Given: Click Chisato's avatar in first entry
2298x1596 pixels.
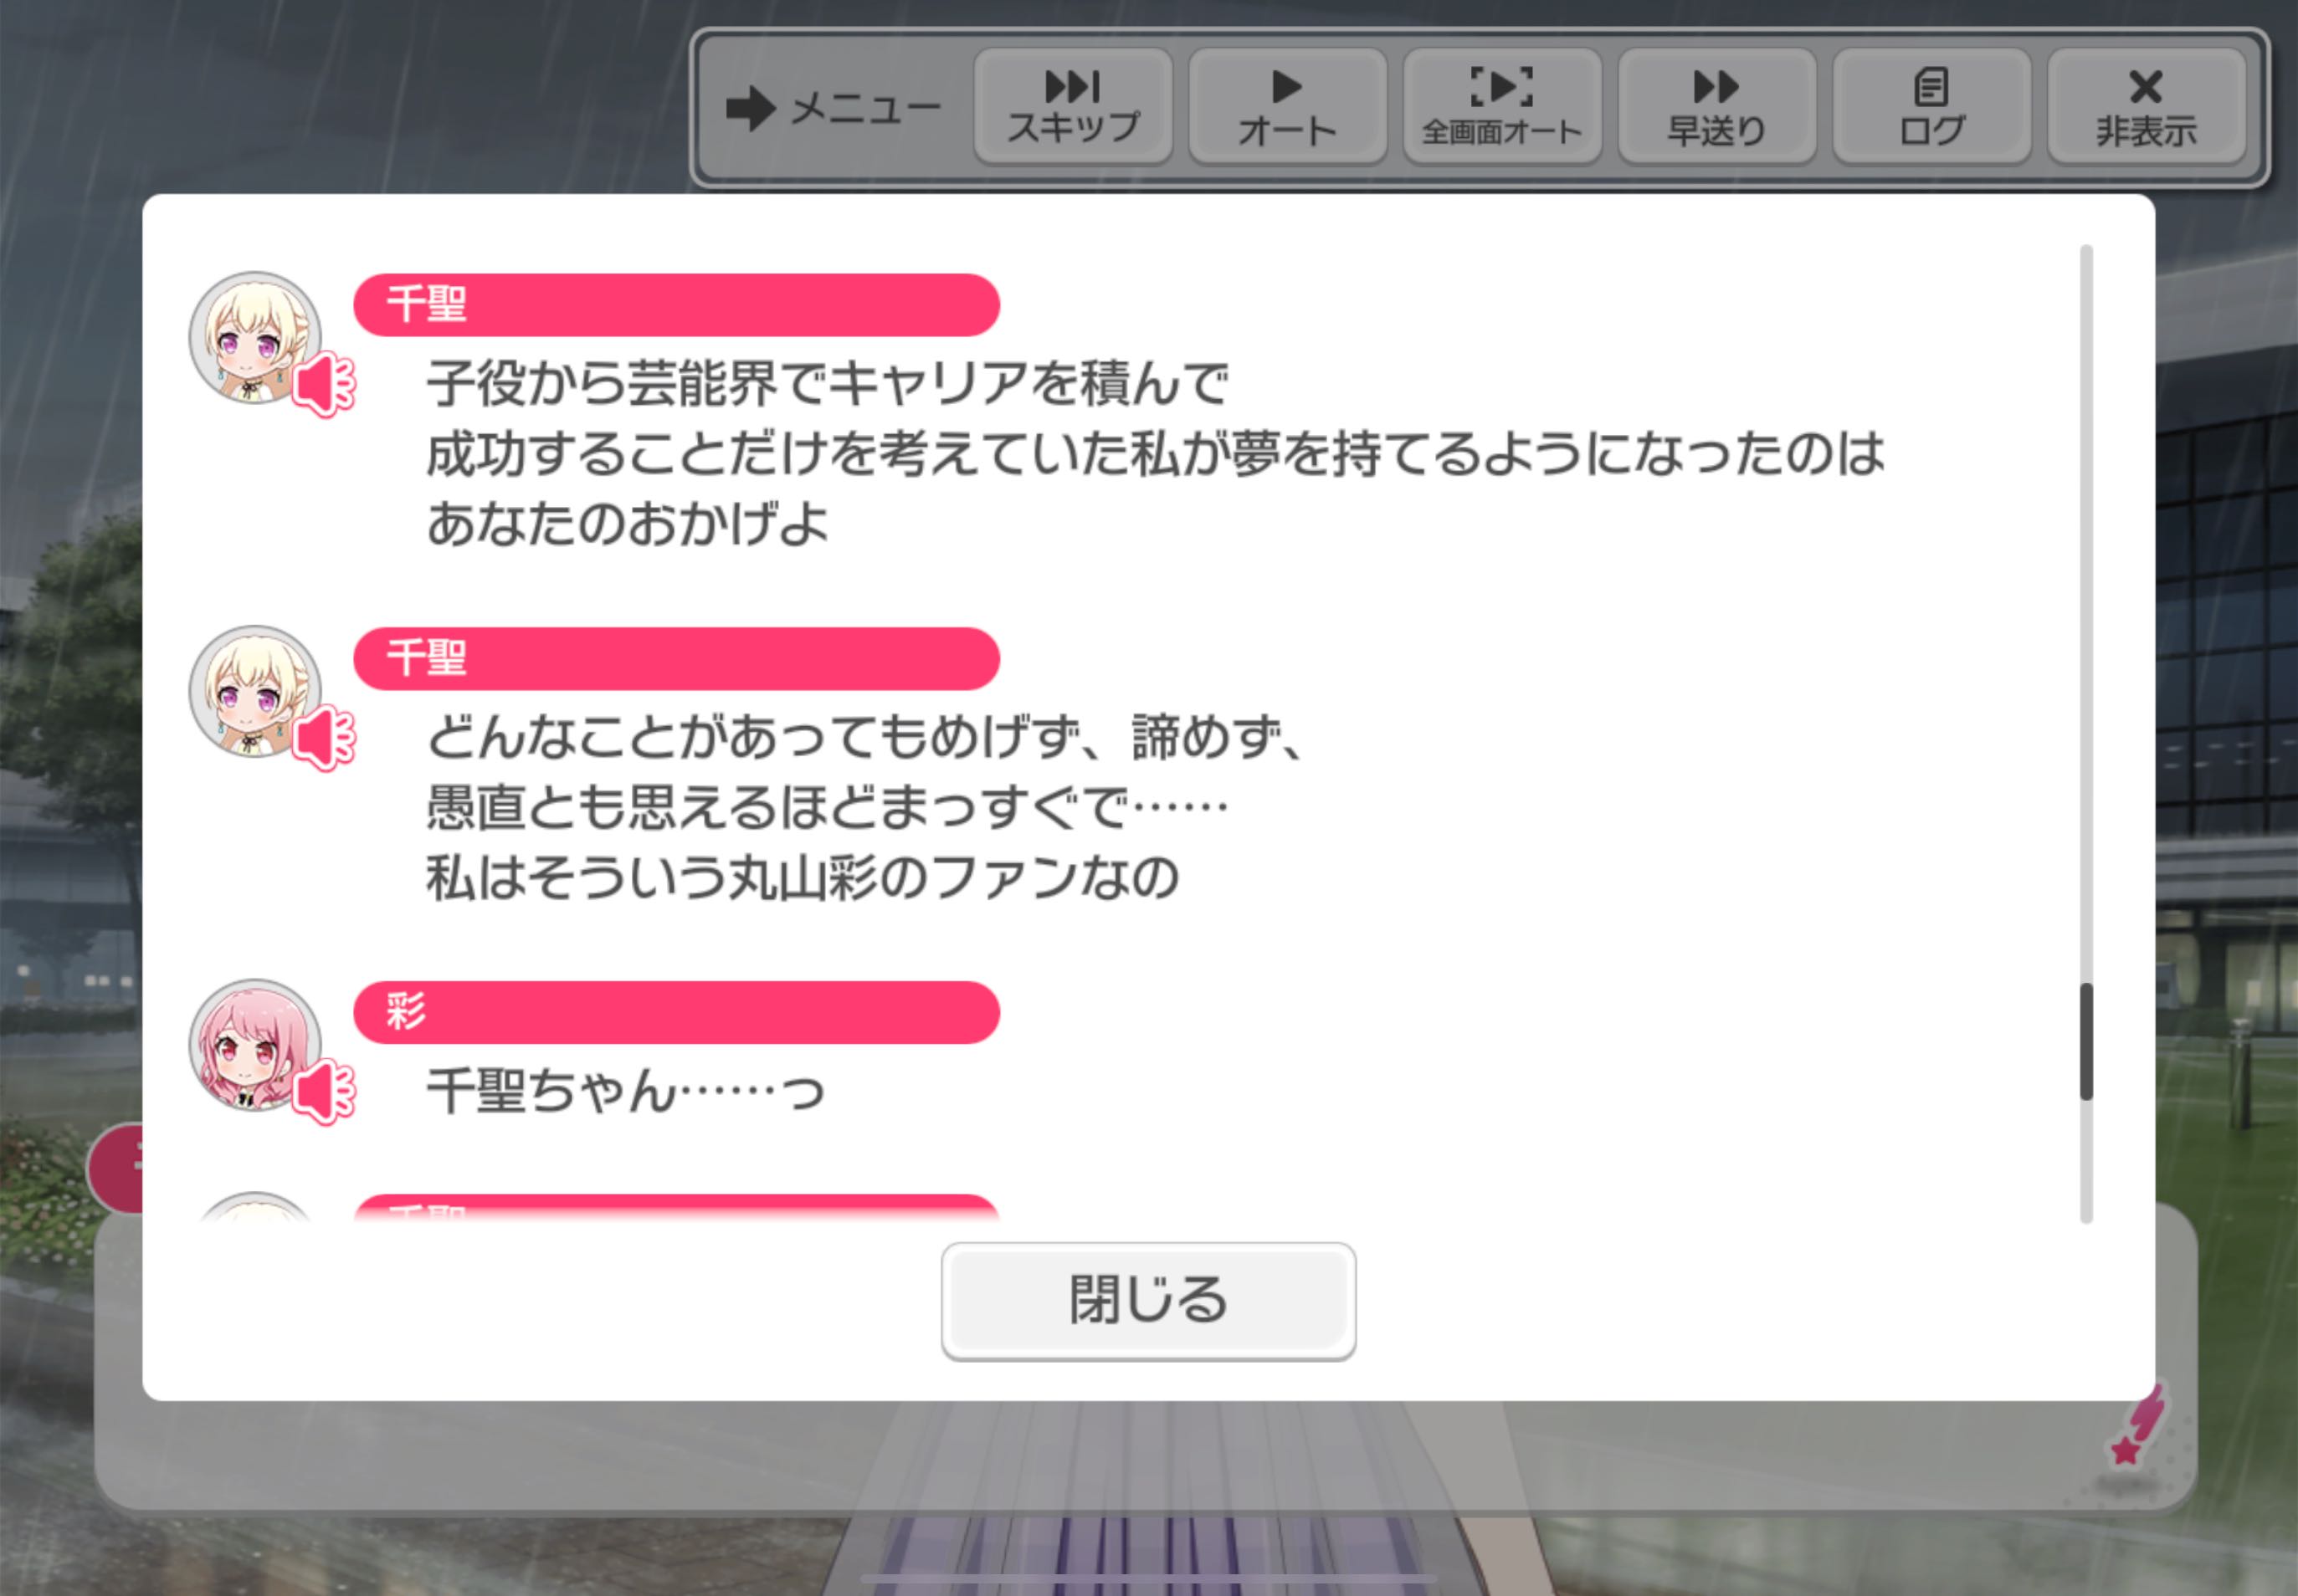Looking at the screenshot, I should (255, 337).
